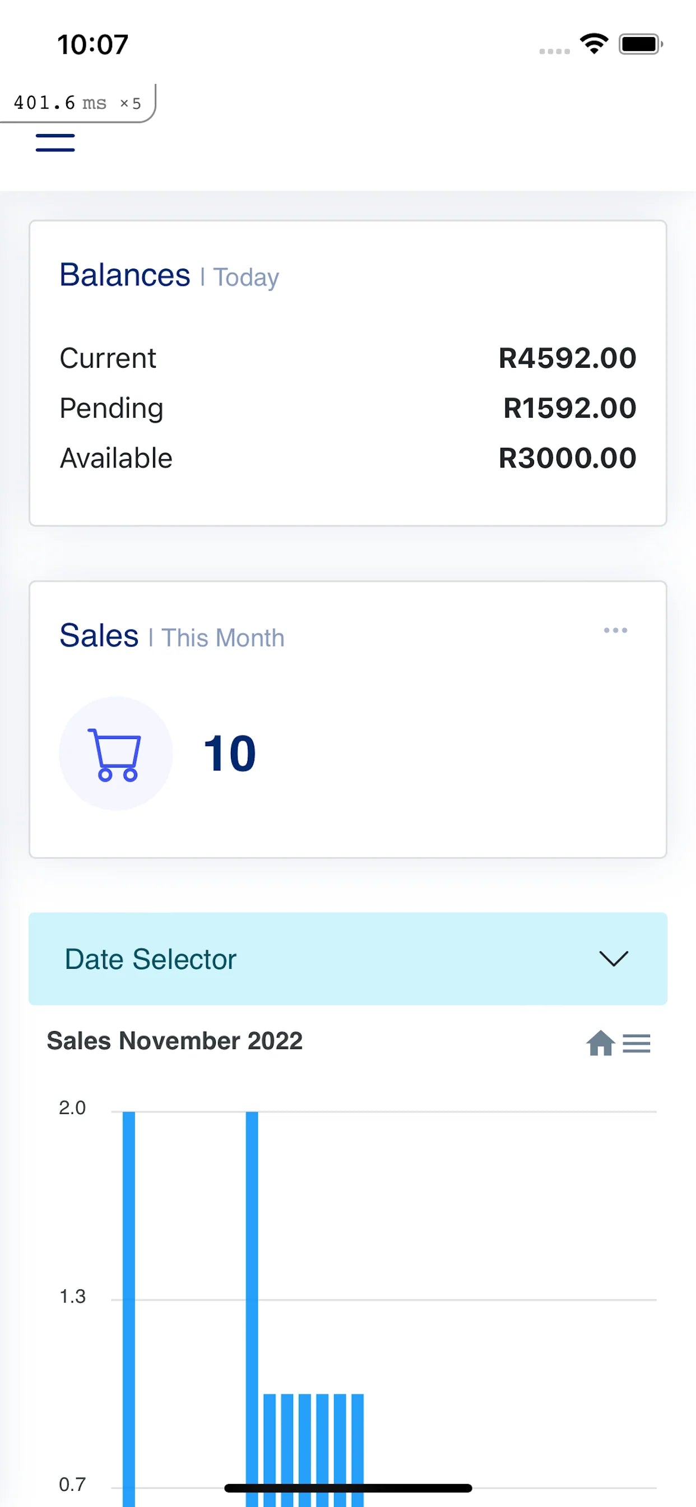This screenshot has height=1507, width=696.
Task: Tap the Current balance R4592.00 amount
Action: coord(567,358)
